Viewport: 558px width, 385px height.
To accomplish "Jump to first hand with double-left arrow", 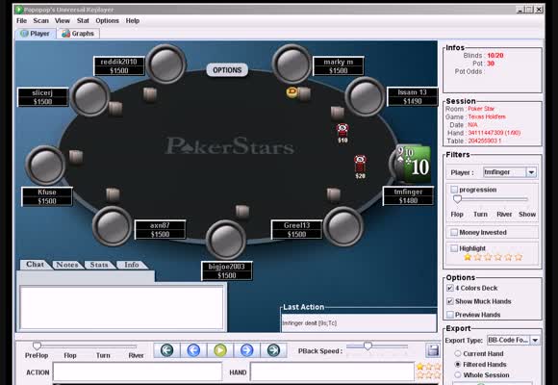I will 166,350.
